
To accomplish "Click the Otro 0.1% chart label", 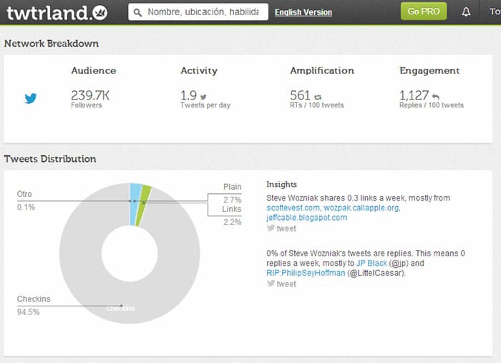I will [x=26, y=200].
